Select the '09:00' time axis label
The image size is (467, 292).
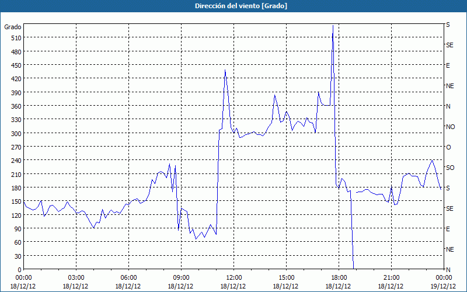click(181, 278)
